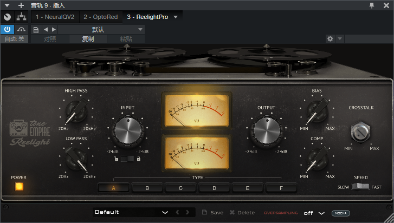
Task: Select tape type D
Action: pos(214,188)
